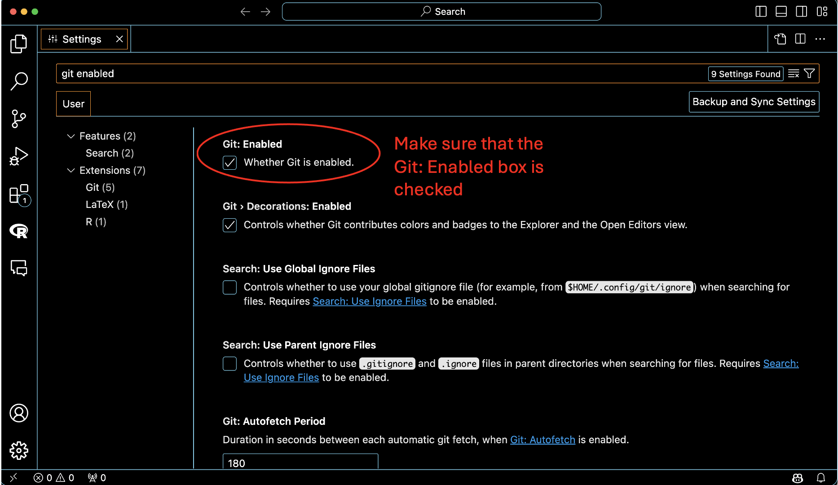Toggle Git Decorations Enabled checkbox
Screen dimensions: 838x485
point(230,225)
